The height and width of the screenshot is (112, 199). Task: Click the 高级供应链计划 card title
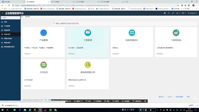pyautogui.click(x=88, y=72)
